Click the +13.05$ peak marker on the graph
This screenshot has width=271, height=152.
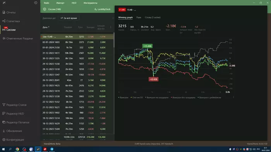[x=147, y=46]
